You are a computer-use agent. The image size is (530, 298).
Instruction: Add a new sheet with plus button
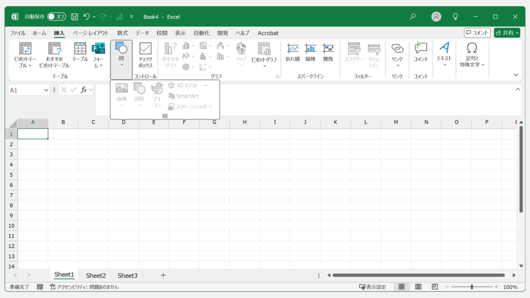163,275
